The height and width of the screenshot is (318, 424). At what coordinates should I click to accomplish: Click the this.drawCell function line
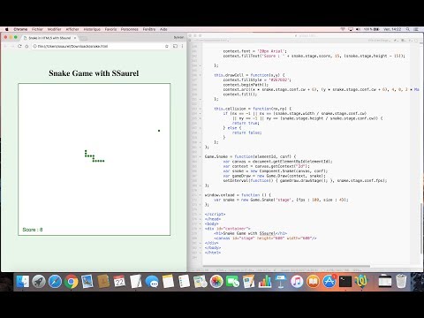tap(249, 75)
